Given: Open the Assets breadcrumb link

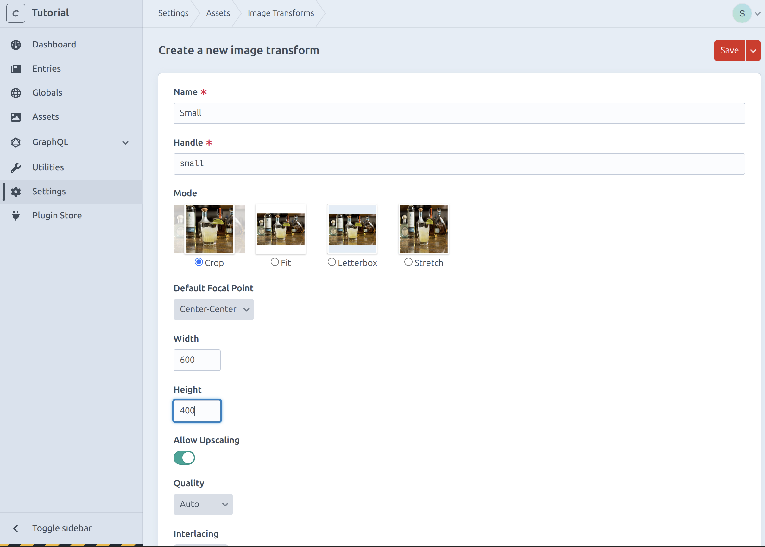Looking at the screenshot, I should pyautogui.click(x=218, y=13).
